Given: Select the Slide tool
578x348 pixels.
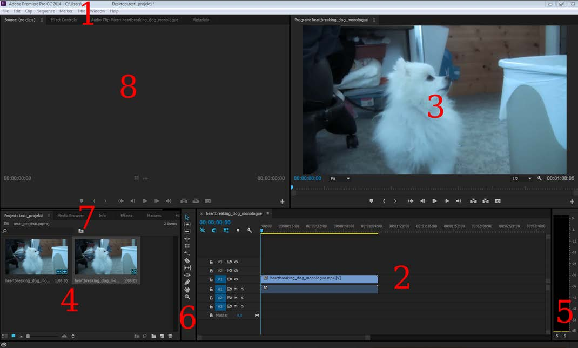Looking at the screenshot, I should click(187, 275).
